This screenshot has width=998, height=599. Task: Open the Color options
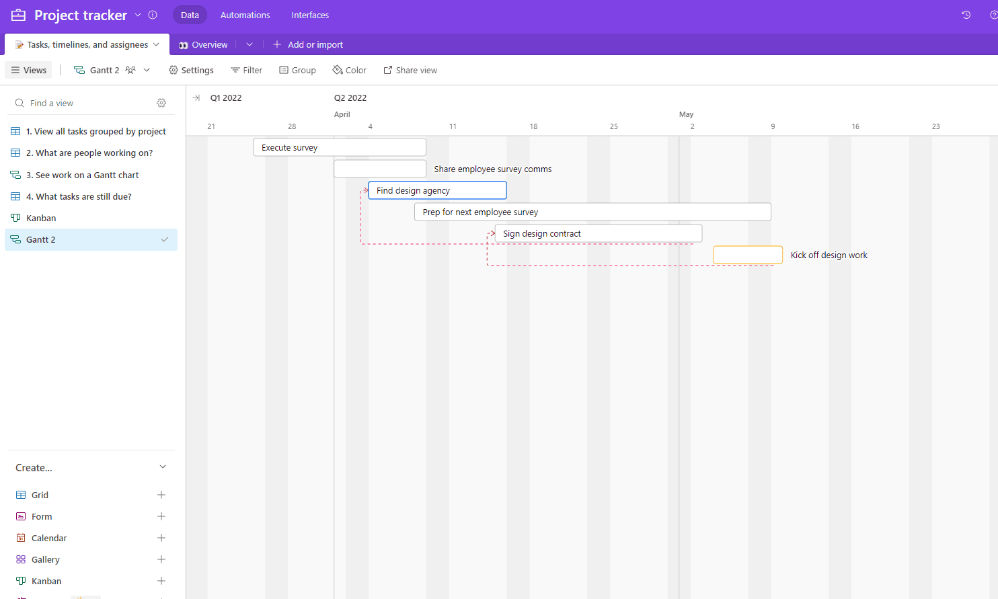(349, 70)
